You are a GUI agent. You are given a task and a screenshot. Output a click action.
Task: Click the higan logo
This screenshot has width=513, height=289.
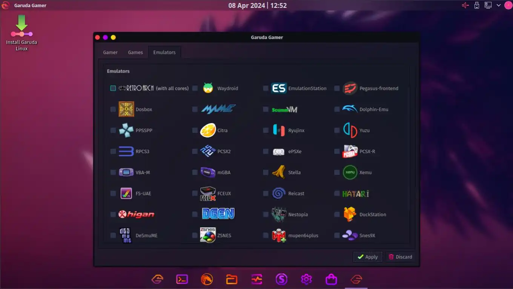[x=136, y=214]
